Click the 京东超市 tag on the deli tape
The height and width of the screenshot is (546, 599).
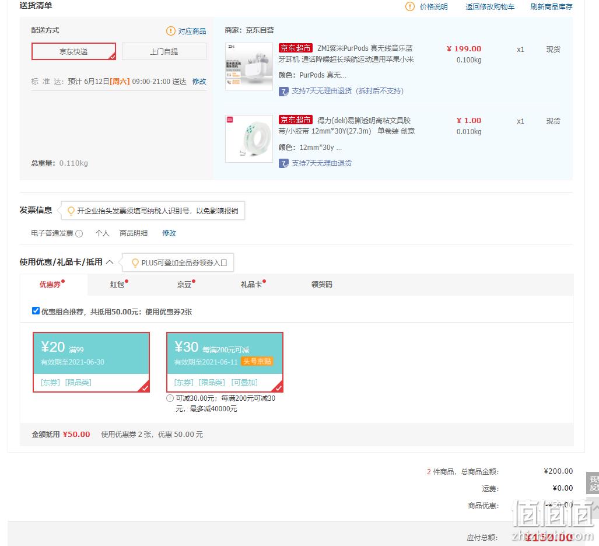click(x=296, y=120)
